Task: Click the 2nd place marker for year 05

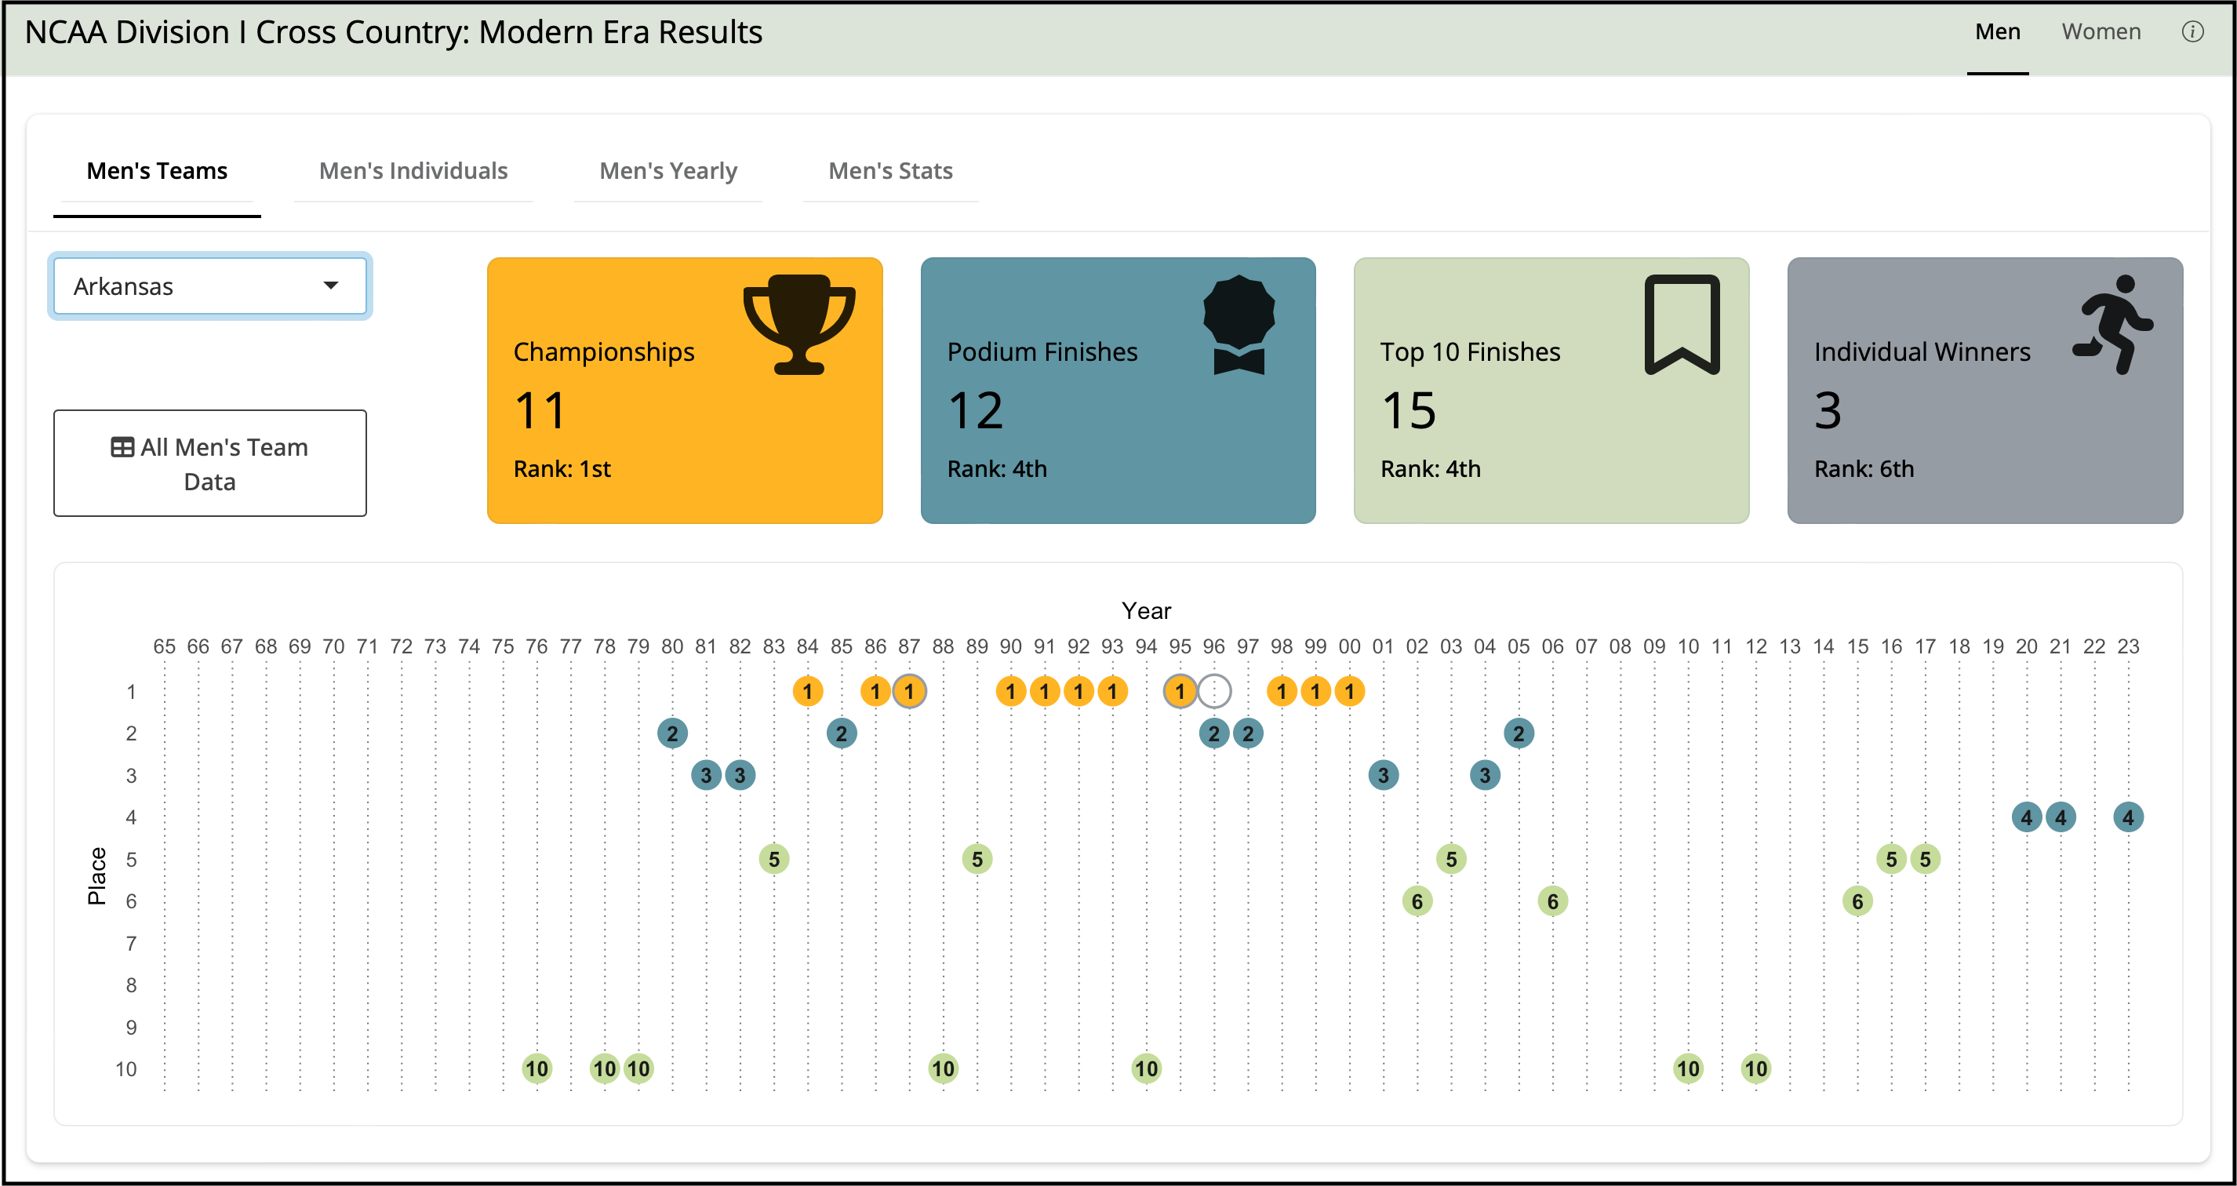Action: (x=1518, y=733)
